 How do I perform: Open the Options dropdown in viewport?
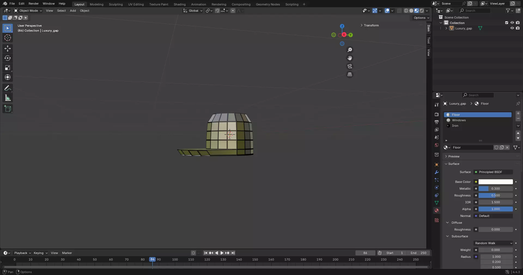[x=421, y=18]
